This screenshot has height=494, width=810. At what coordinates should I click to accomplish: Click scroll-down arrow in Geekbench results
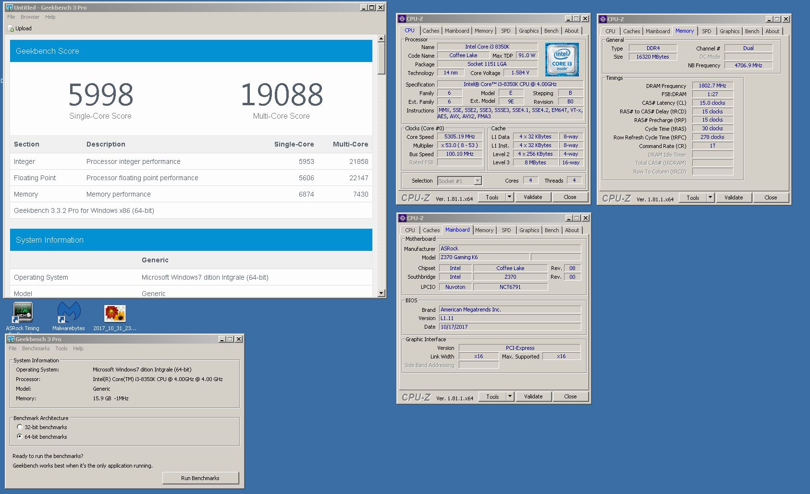[381, 293]
